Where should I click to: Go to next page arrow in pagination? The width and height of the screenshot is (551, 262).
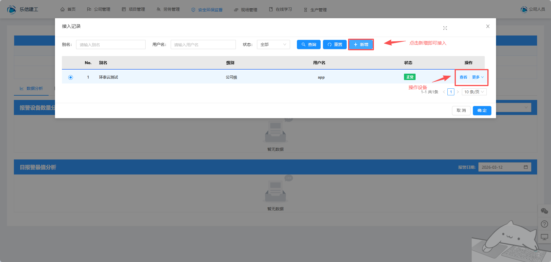458,92
